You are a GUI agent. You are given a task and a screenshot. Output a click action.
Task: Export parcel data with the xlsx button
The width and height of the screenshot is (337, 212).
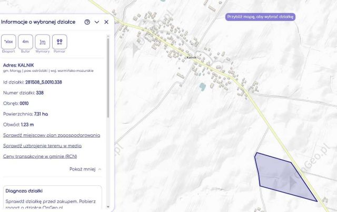pos(8,42)
